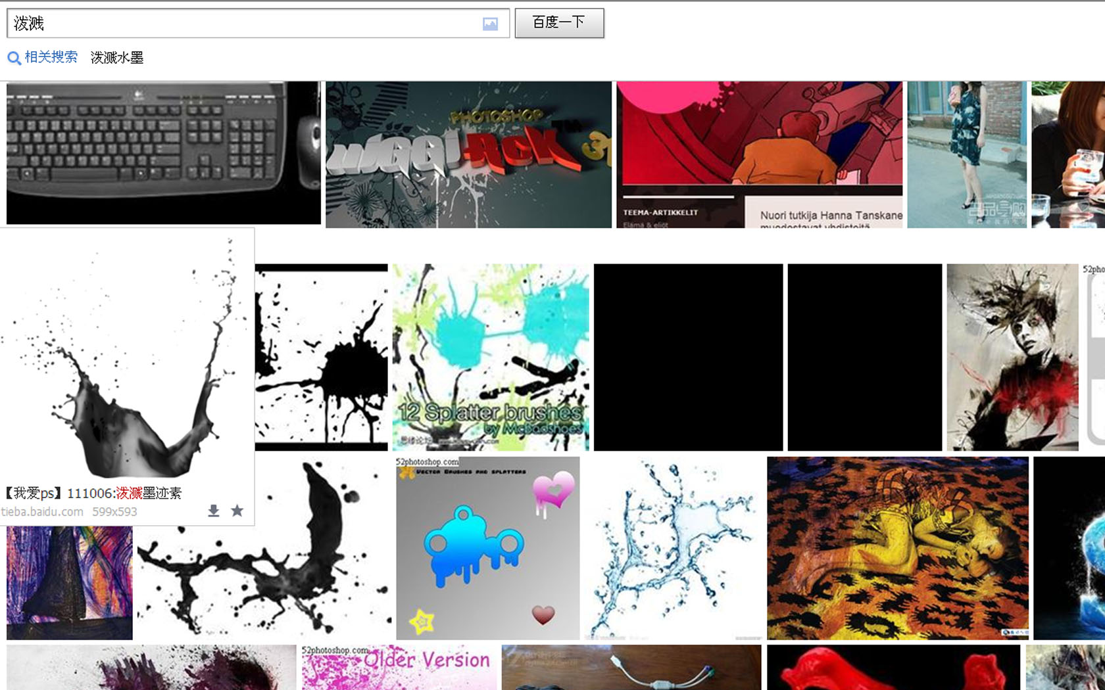This screenshot has width=1105, height=690.
Task: Open the red liquid splash thumbnail
Action: point(893,667)
